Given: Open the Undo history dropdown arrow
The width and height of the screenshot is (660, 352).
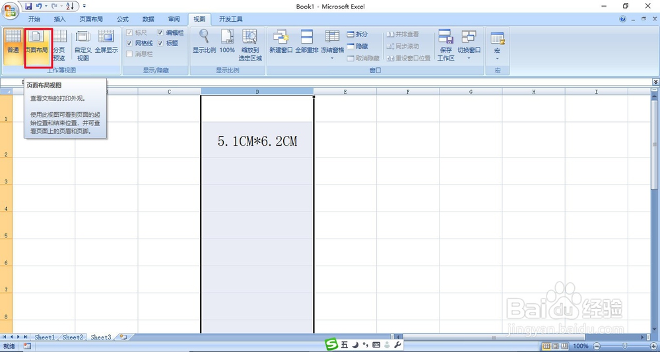Looking at the screenshot, I should [46, 6].
